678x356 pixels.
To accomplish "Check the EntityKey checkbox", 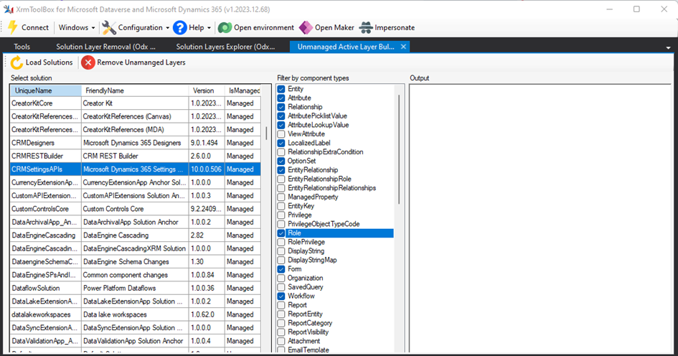I will (x=281, y=206).
